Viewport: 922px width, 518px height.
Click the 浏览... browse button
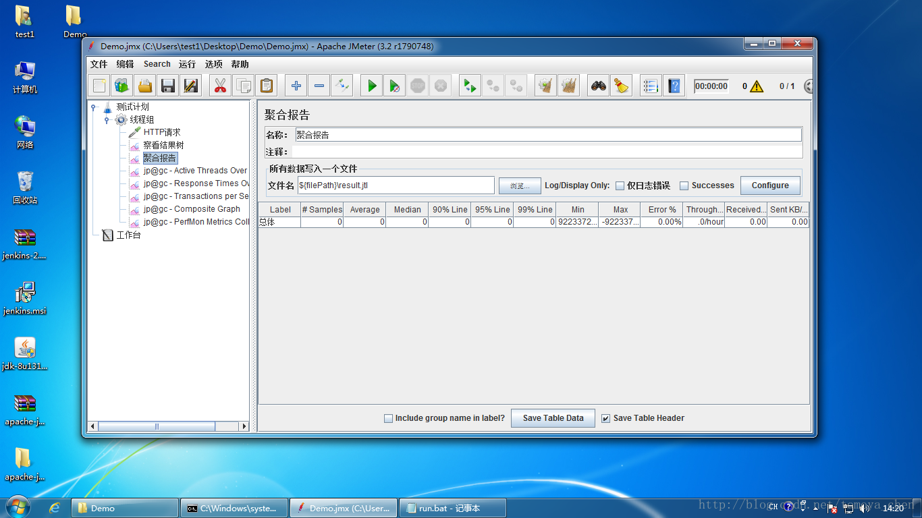(520, 185)
